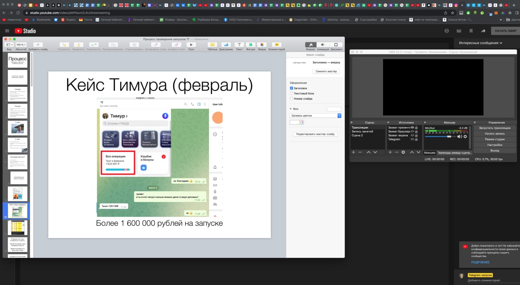The height and width of the screenshot is (285, 520).
Task: Remove the selected OBS scene
Action: [360, 152]
